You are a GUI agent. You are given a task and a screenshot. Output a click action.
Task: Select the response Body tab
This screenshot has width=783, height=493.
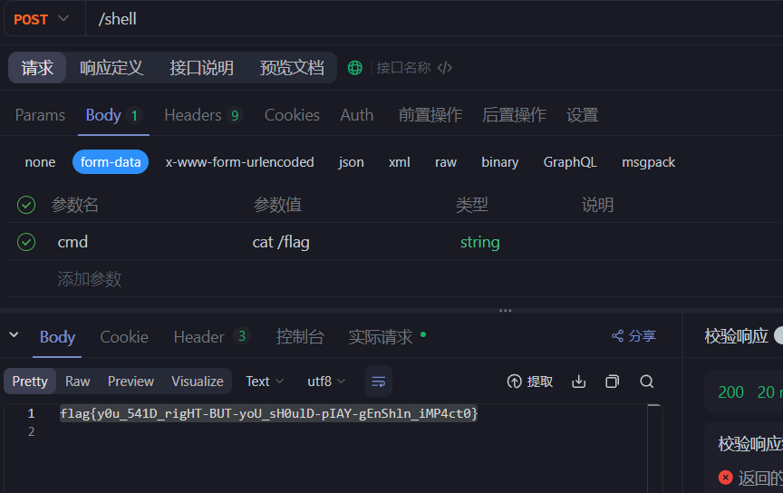click(57, 337)
